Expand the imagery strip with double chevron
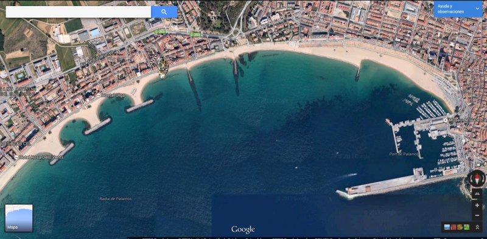This screenshot has height=239, width=487. [477, 227]
